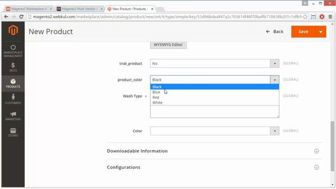This screenshot has height=189, width=336.
Task: Click the screen capture extension icon
Action: 313,17
